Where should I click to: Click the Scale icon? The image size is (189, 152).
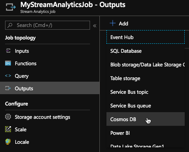8,129
